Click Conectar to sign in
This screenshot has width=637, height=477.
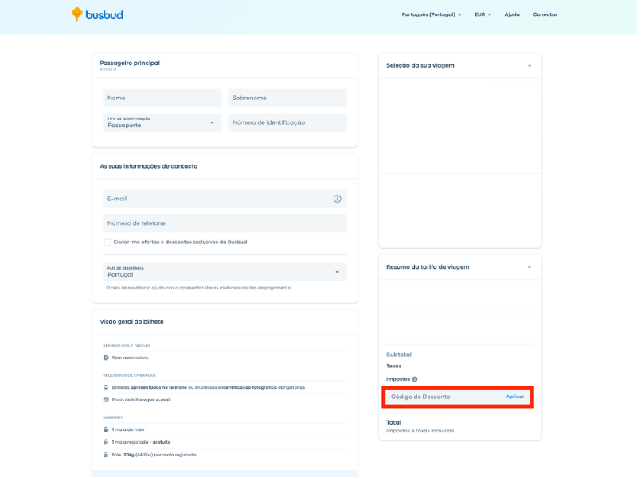click(545, 14)
